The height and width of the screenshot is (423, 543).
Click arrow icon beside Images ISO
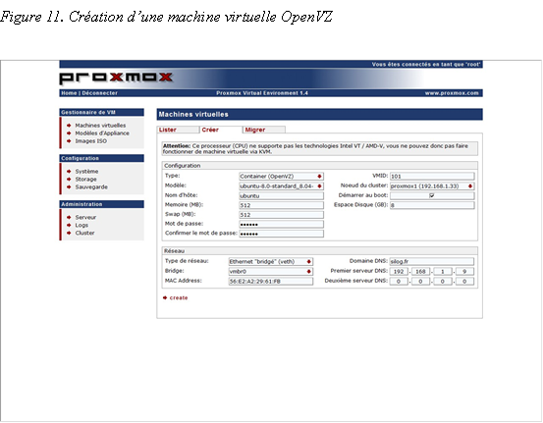(69, 141)
